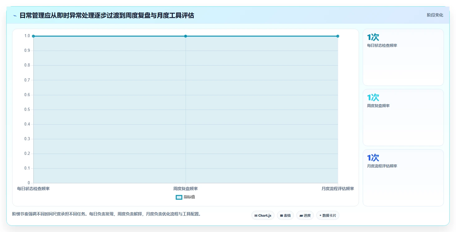Screen dimensions: 456x232
Task: Click the y-axis tick label 0.9
Action: pos(27,51)
